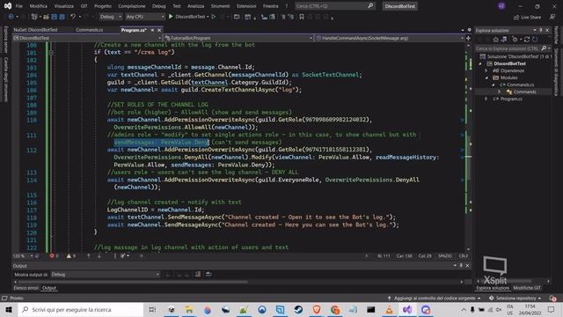Viewport: 563px width, 317px height.
Task: Click Output panel horizontal scrollbar
Action: click(131, 282)
